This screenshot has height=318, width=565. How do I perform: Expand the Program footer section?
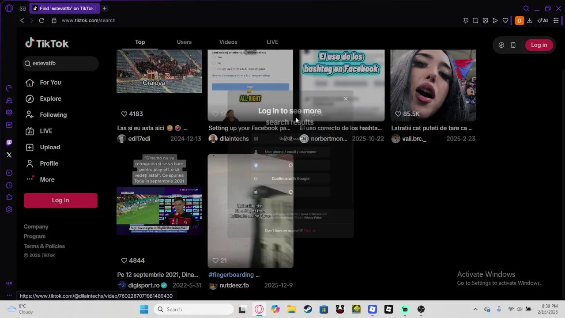(34, 236)
